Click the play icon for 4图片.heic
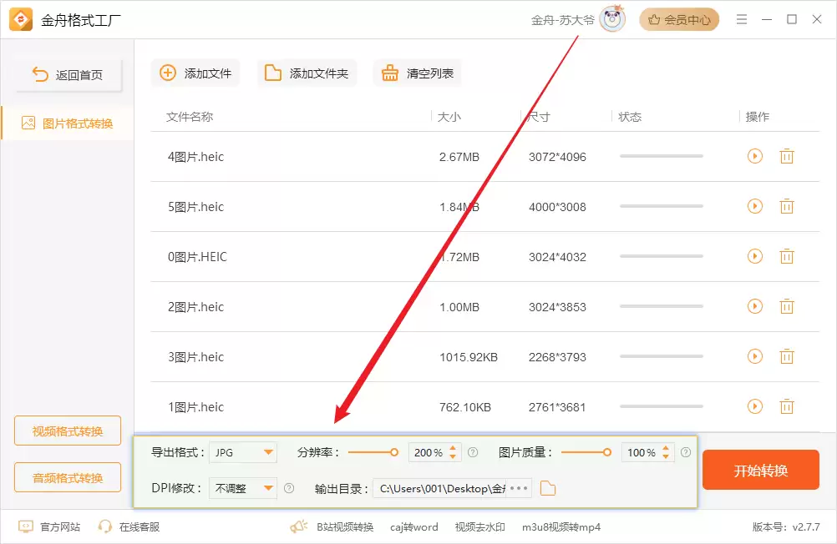 click(755, 156)
